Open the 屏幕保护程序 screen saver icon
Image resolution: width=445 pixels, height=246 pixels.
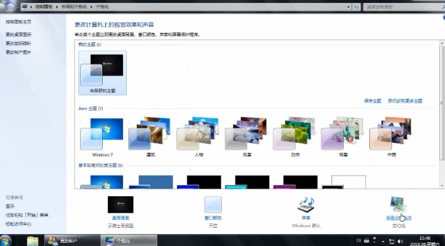(x=398, y=204)
